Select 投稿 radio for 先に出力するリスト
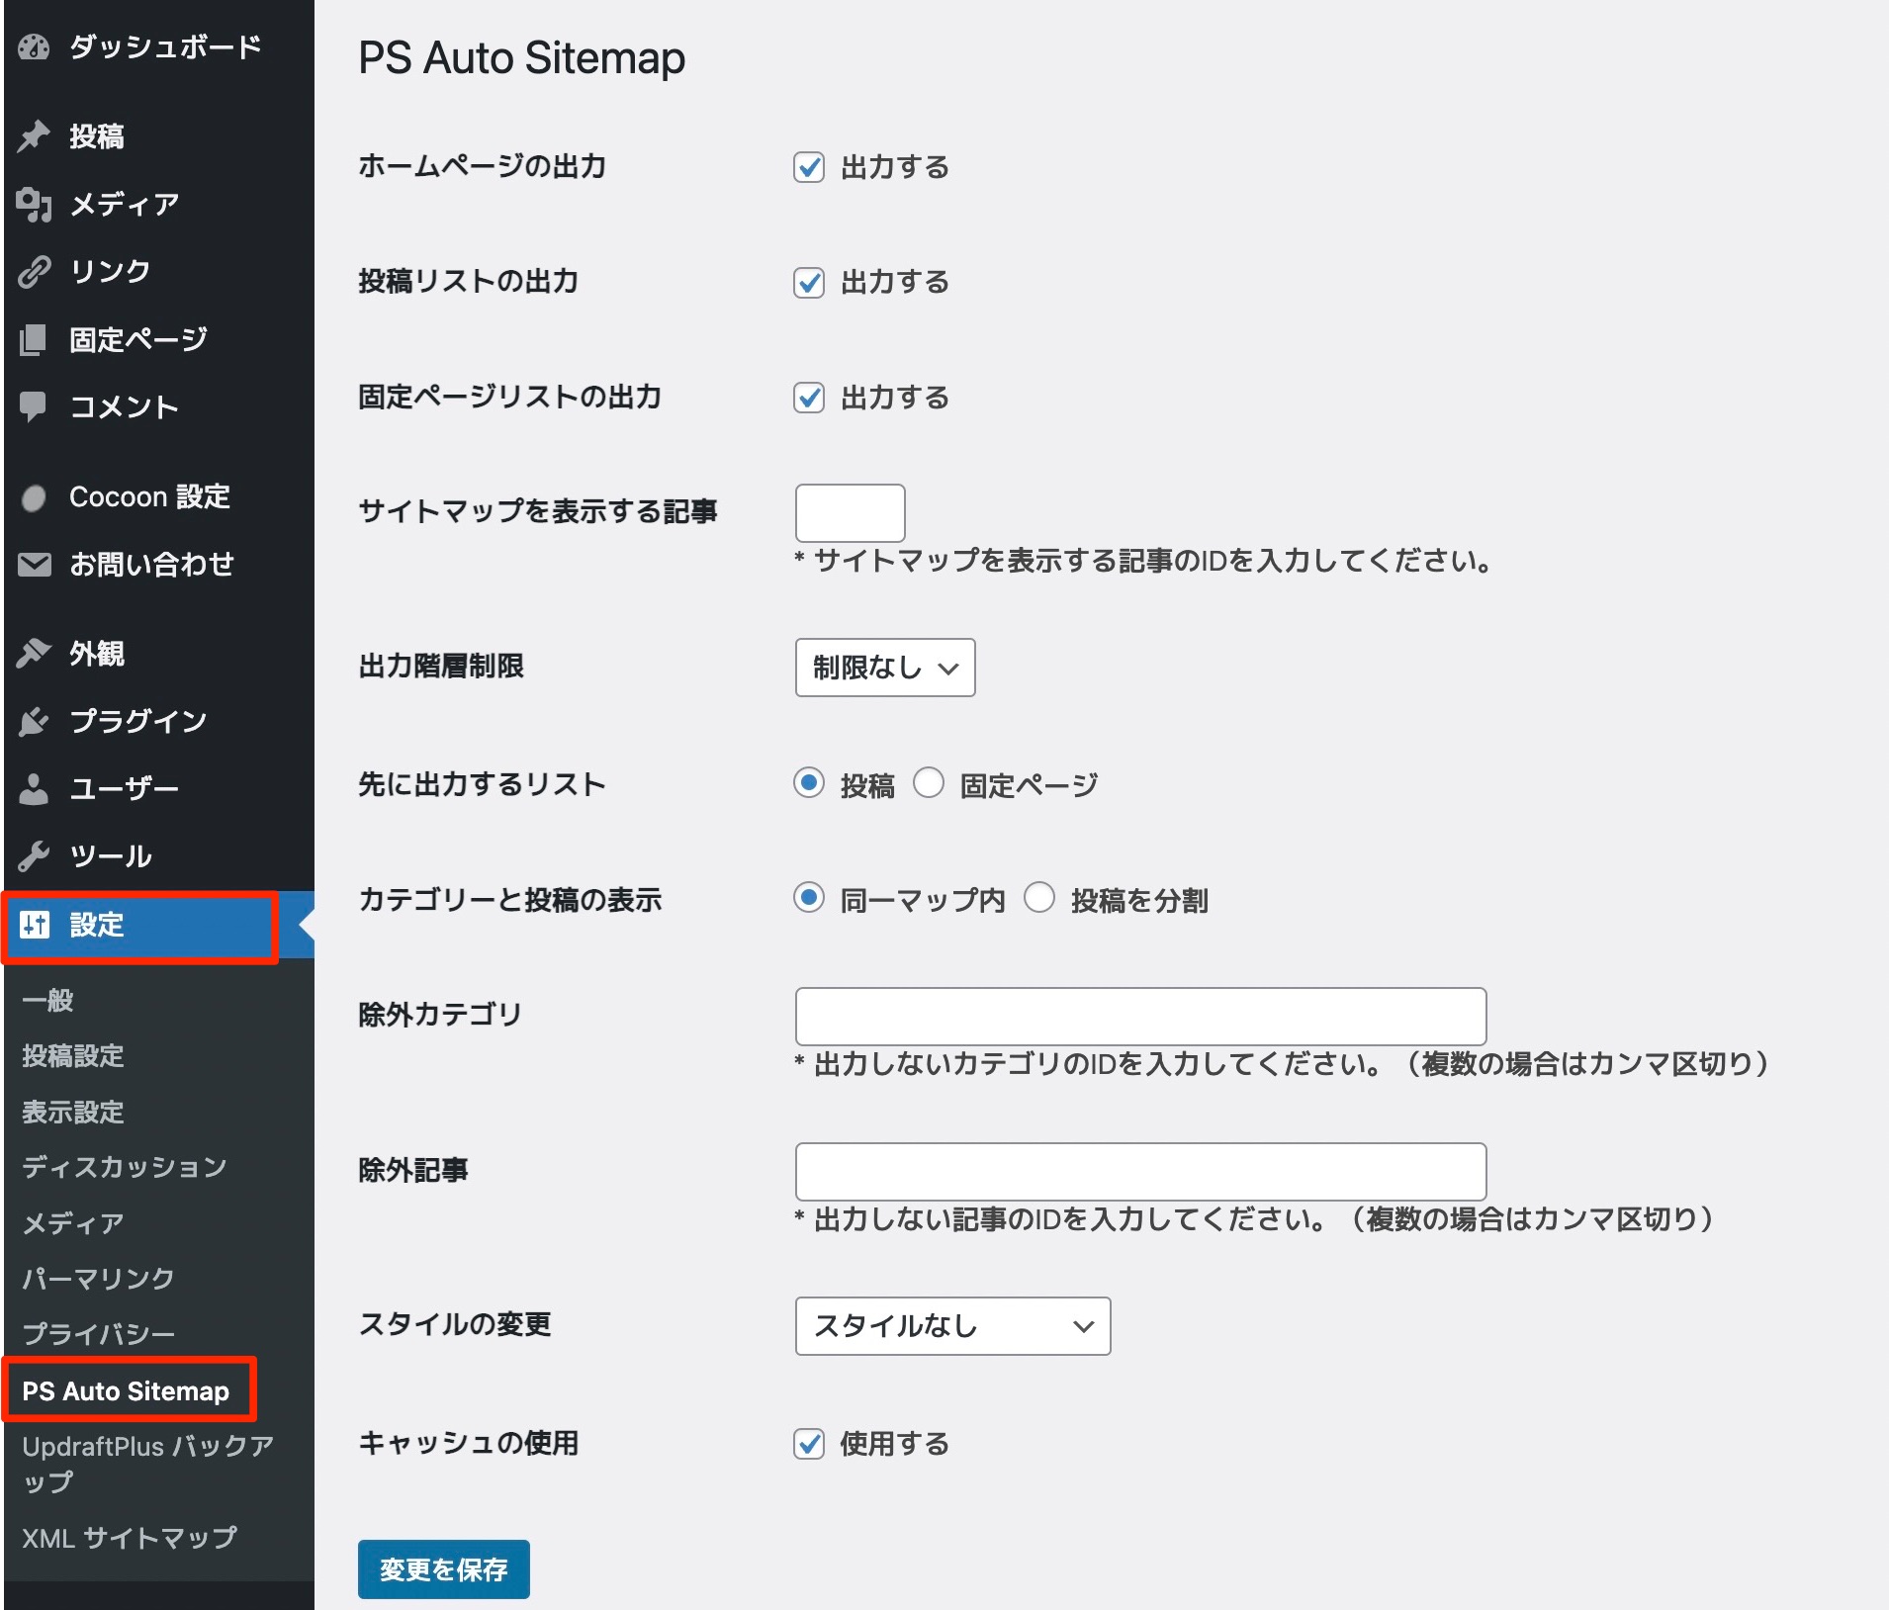Viewport: 1889px width, 1610px height. (x=809, y=783)
